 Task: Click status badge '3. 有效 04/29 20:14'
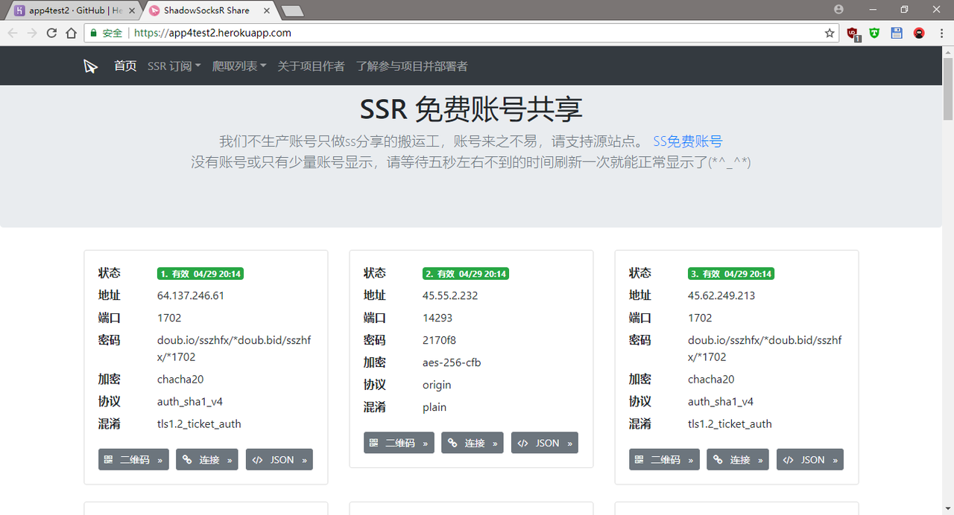pyautogui.click(x=731, y=274)
